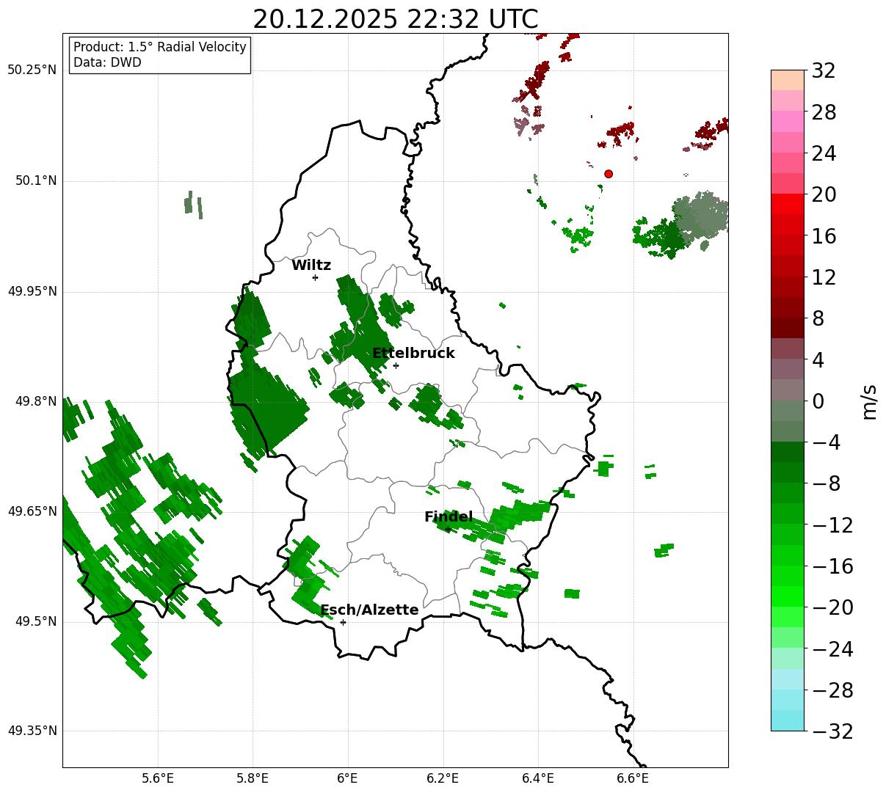Click the colorbar tick label 20

pos(824,195)
